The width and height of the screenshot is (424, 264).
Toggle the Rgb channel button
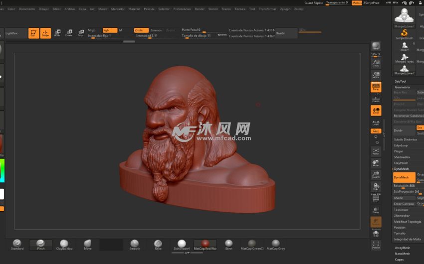pos(109,30)
